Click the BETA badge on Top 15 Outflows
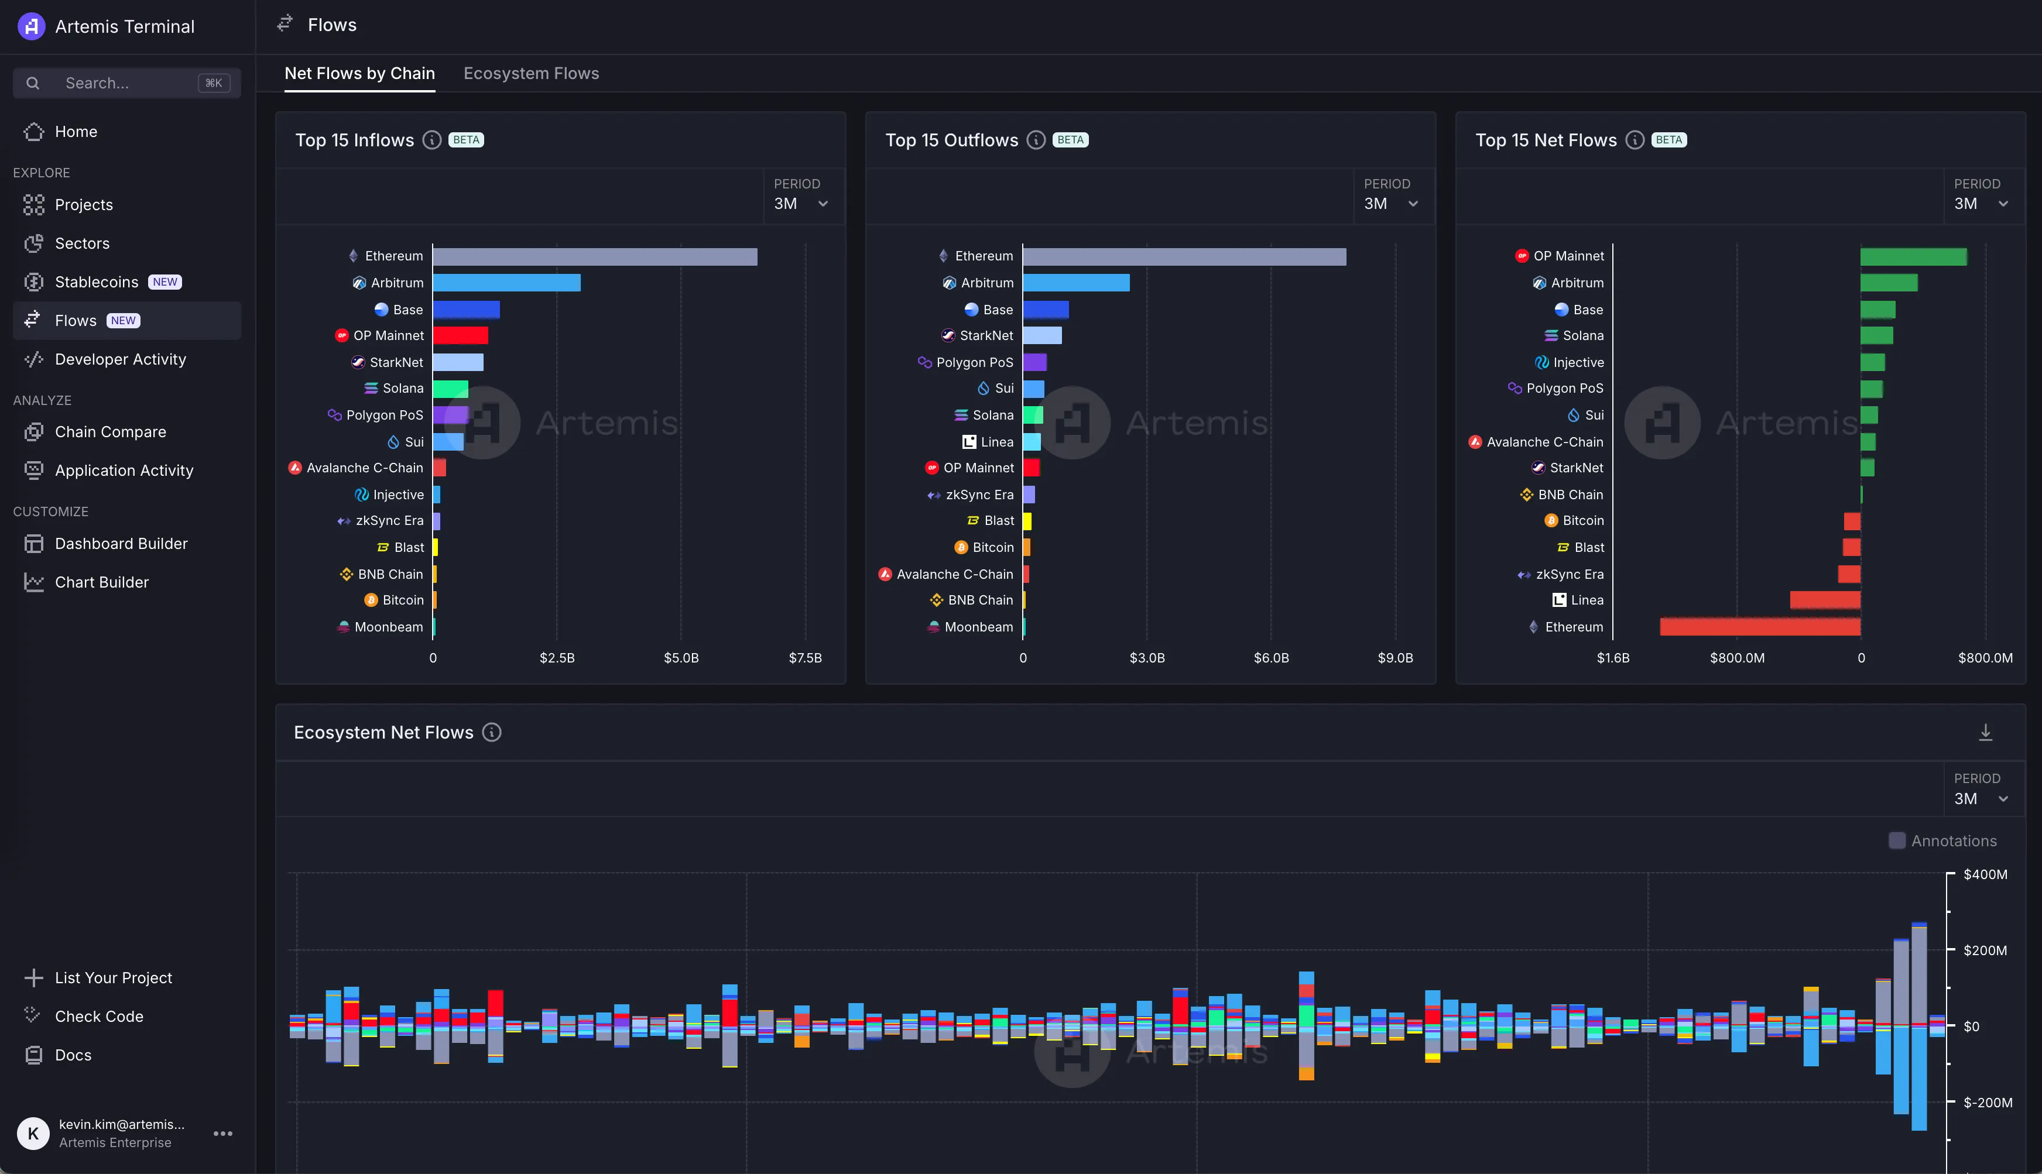 (x=1071, y=140)
